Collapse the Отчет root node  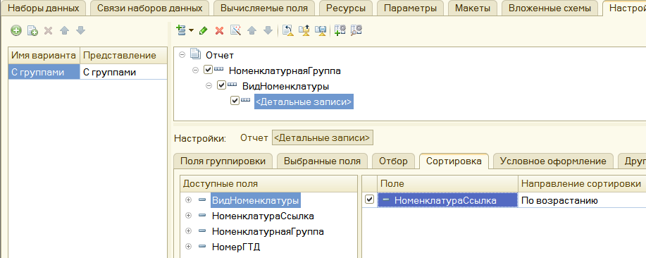click(182, 54)
